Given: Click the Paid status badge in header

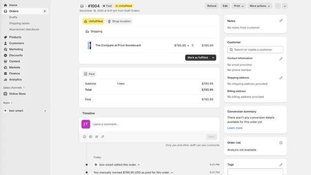Looking at the screenshot, I should pos(107,6).
